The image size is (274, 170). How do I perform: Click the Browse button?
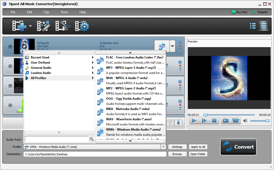(177, 154)
